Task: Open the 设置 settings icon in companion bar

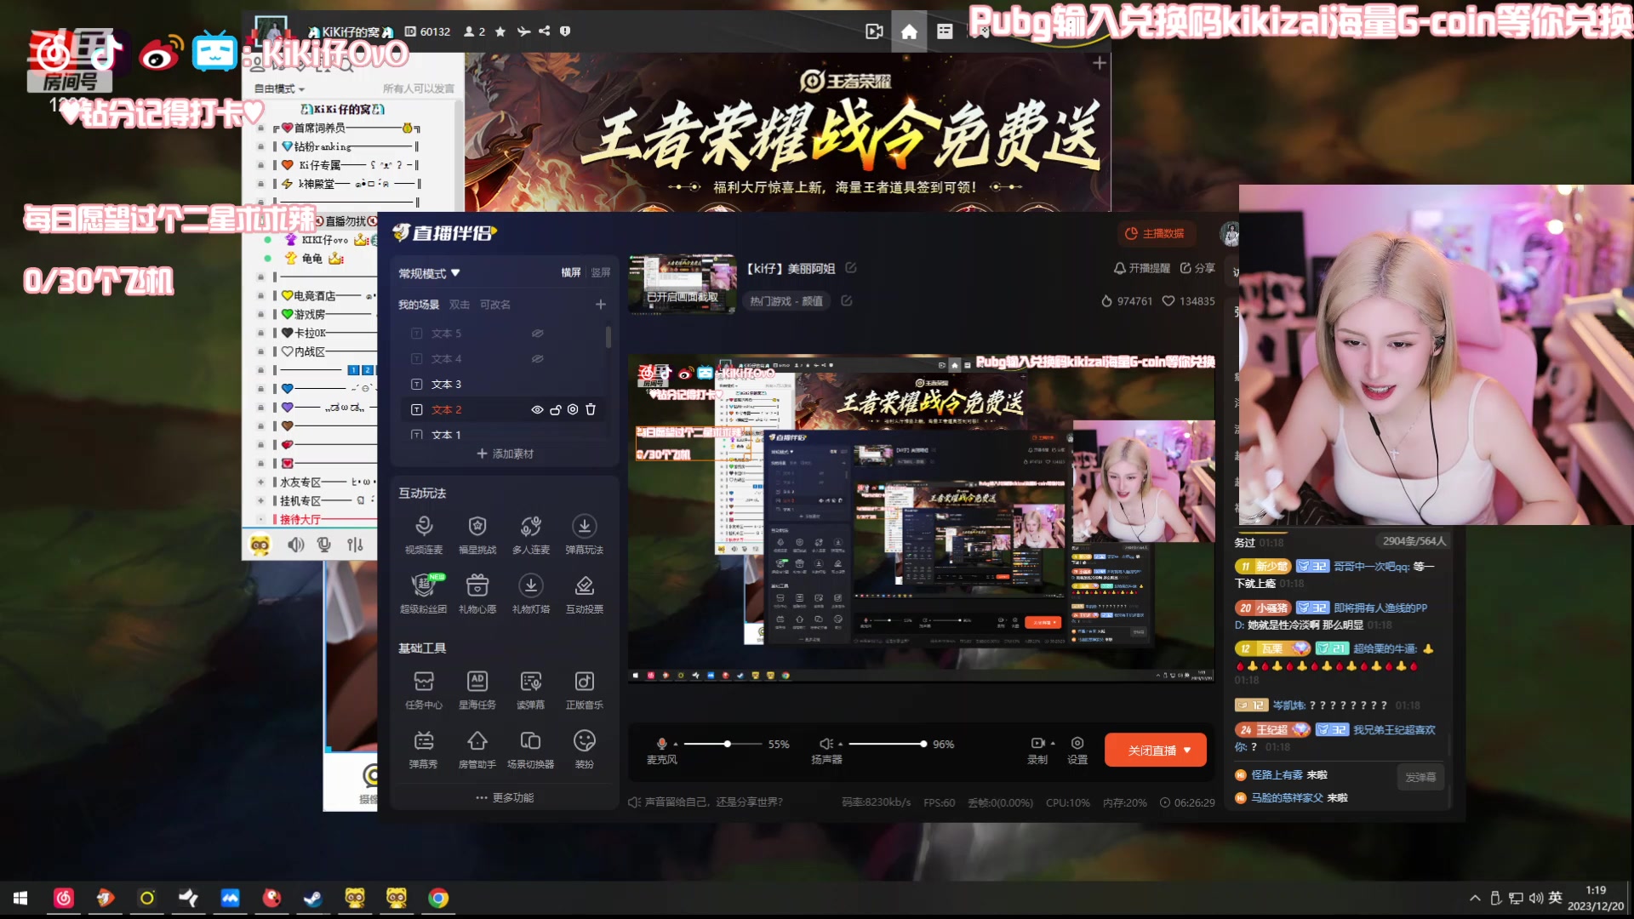Action: pos(1077,750)
